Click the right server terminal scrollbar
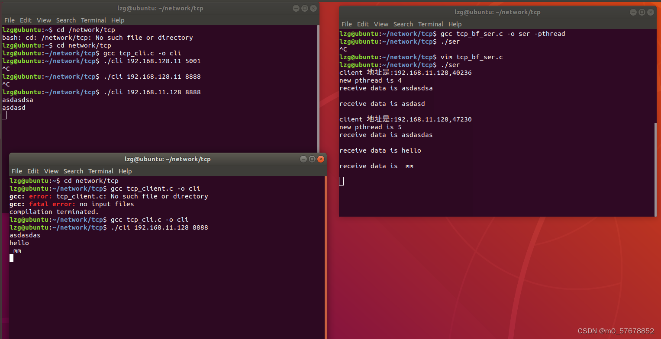Screen dimensions: 661x339 click(x=655, y=169)
